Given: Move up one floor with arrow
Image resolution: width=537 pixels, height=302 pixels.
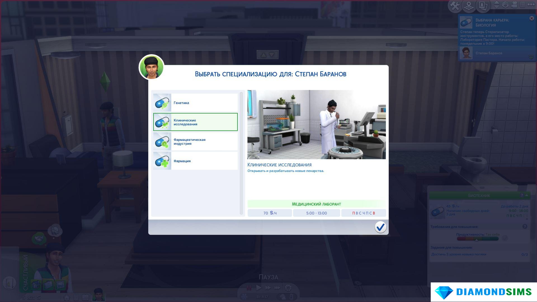Looking at the screenshot, I should 497,3.
